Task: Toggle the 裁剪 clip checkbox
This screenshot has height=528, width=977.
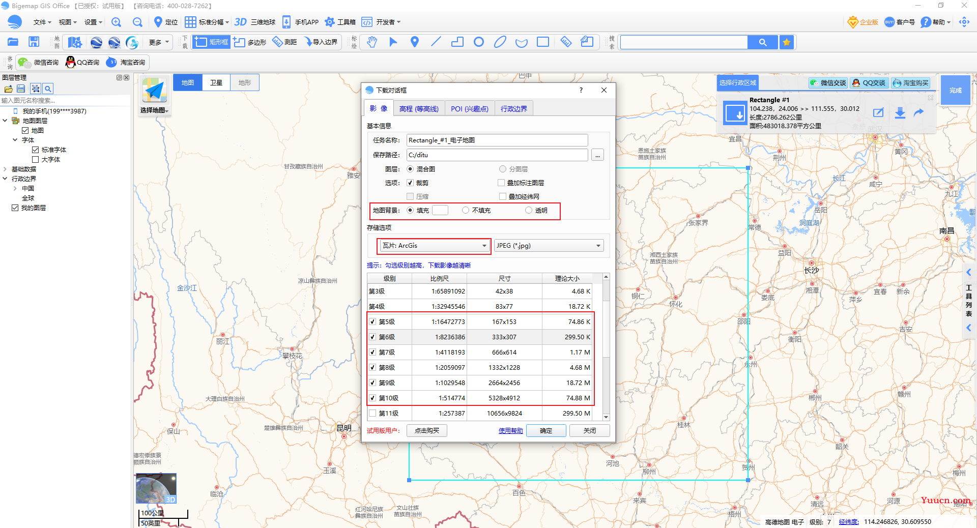Action: (410, 183)
